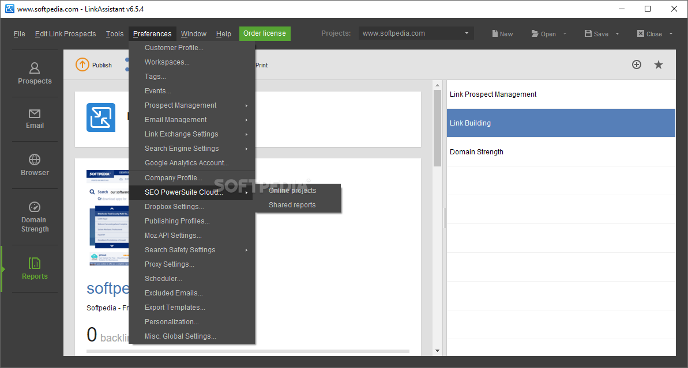Open the Tools menu
Screen dimensions: 688x368
coord(115,34)
